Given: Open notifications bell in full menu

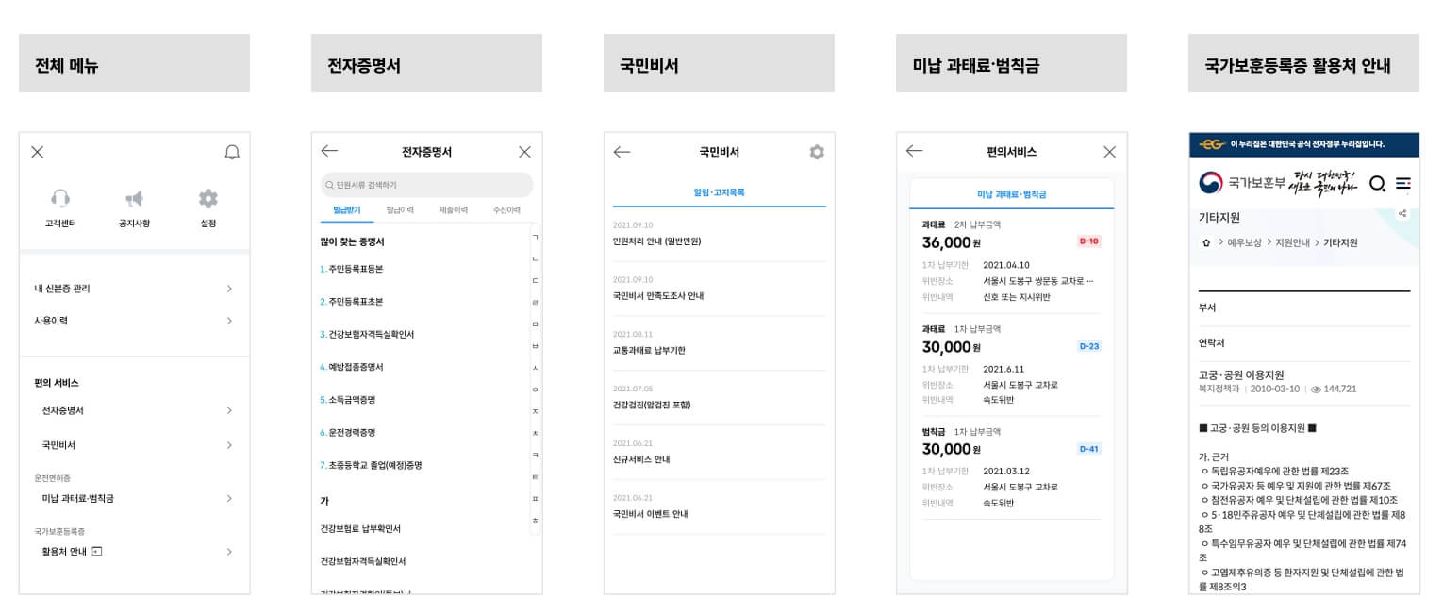Looking at the screenshot, I should coord(232,152).
